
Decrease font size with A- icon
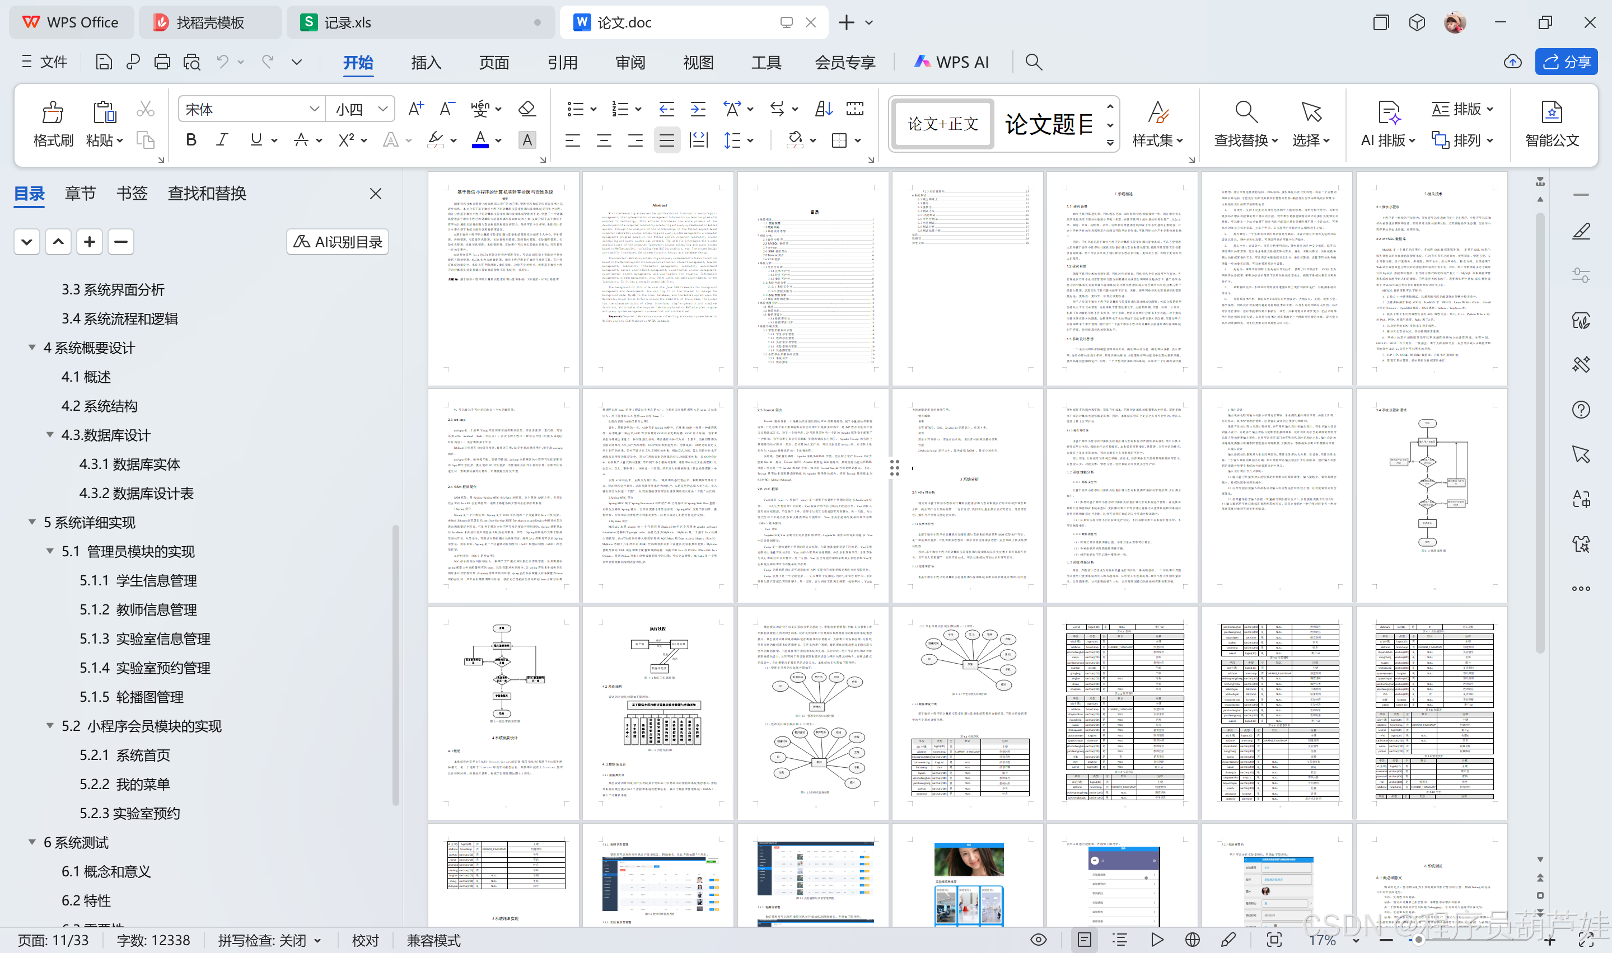coord(447,109)
